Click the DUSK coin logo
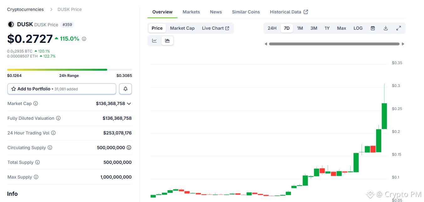 point(11,24)
